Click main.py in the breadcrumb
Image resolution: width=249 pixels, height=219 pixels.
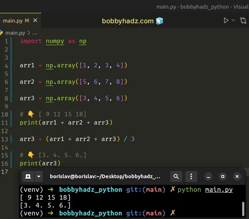coord(15,33)
